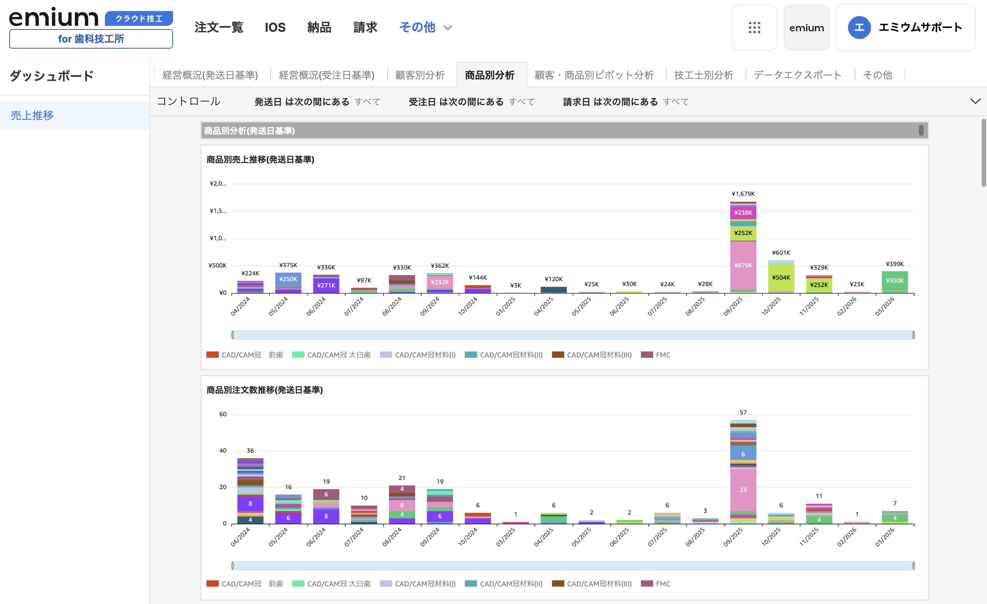This screenshot has height=604, width=987.
Task: Click the emium logo
Action: coord(54,17)
